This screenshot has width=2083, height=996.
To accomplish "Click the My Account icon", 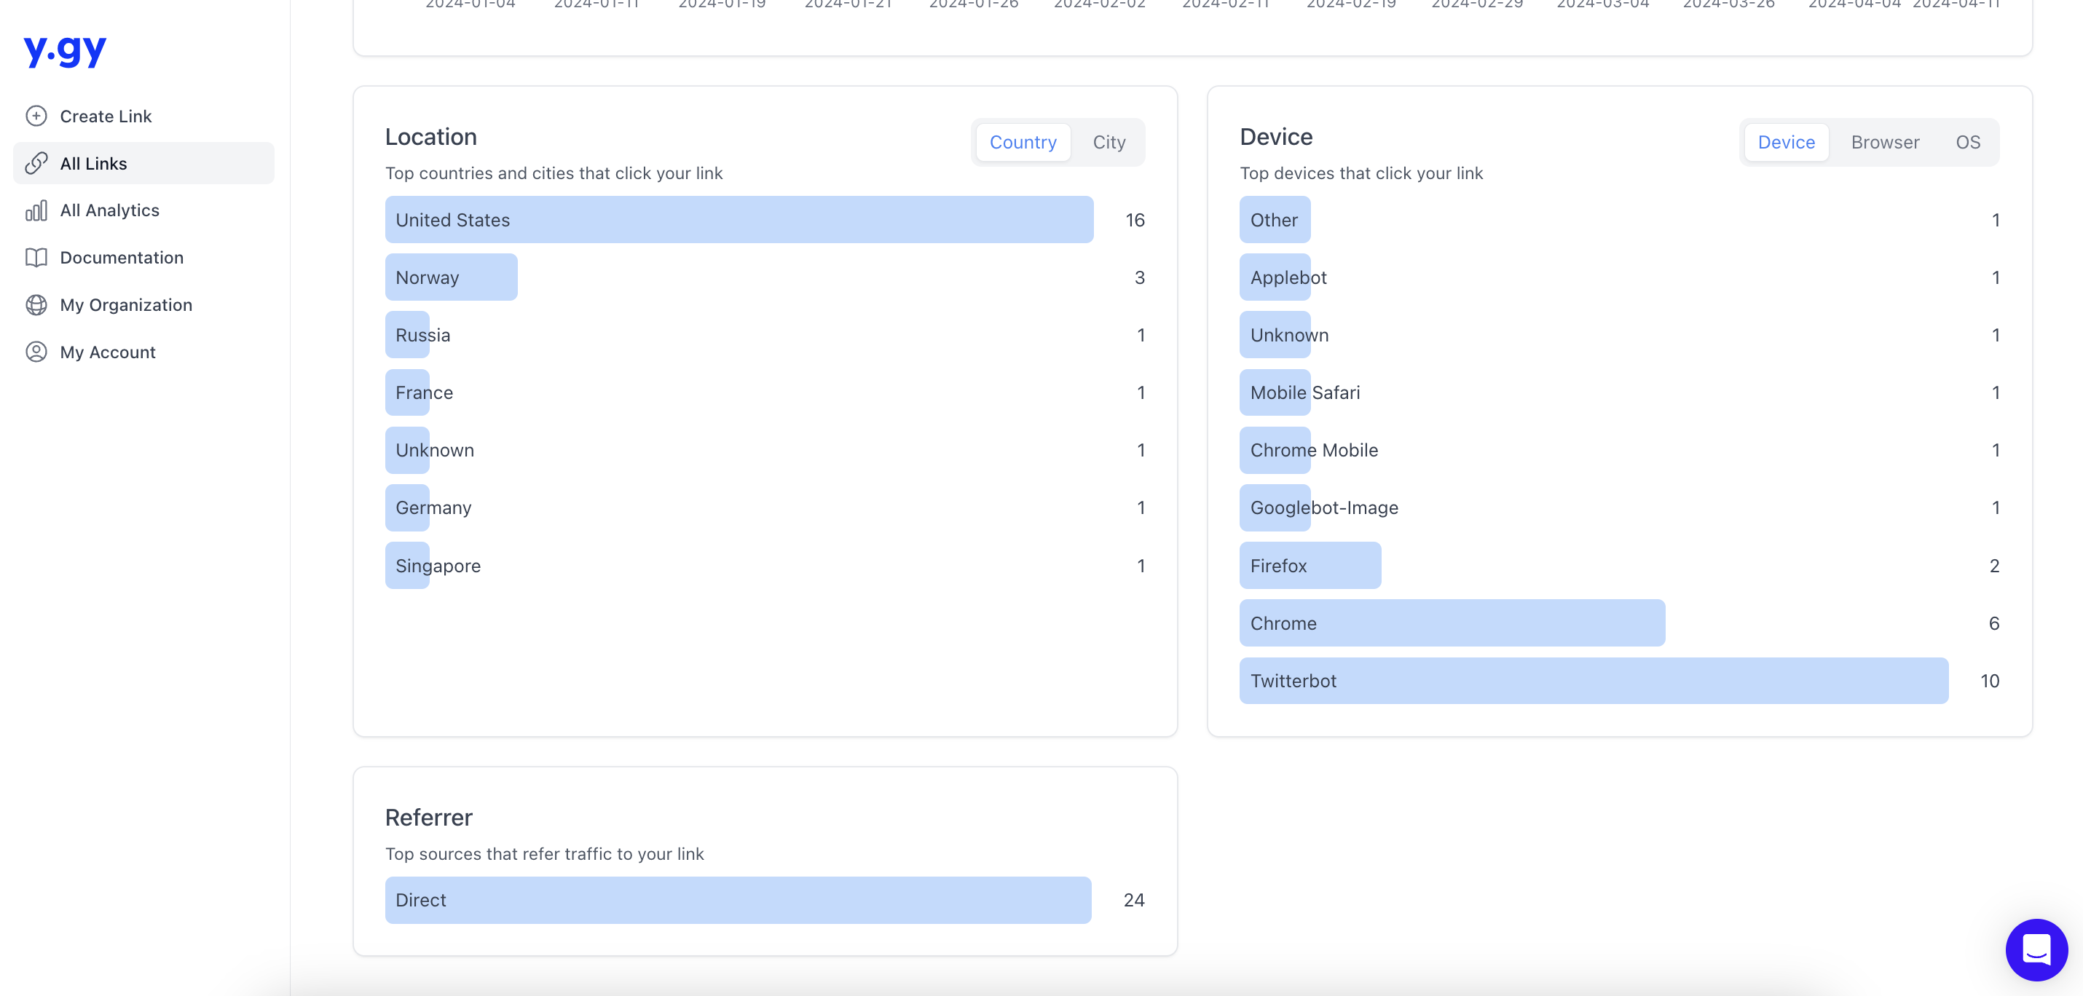I will (36, 351).
